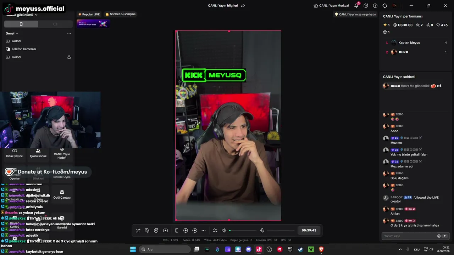
Task: Select the stream preview canvas
Action: (228, 126)
